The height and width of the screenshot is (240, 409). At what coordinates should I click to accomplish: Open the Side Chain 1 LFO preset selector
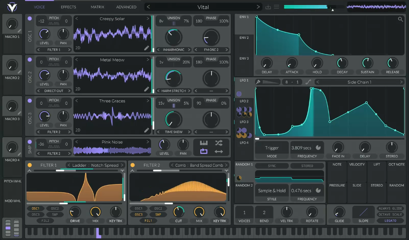[x=359, y=82]
